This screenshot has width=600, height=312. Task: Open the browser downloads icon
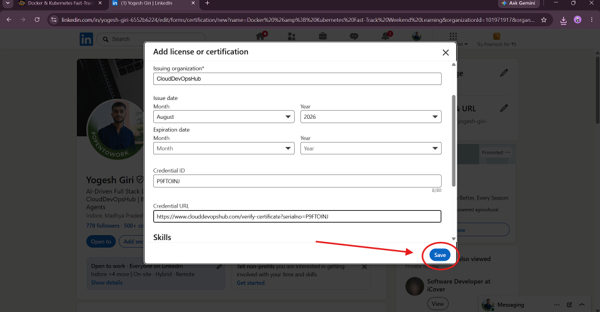pyautogui.click(x=563, y=20)
